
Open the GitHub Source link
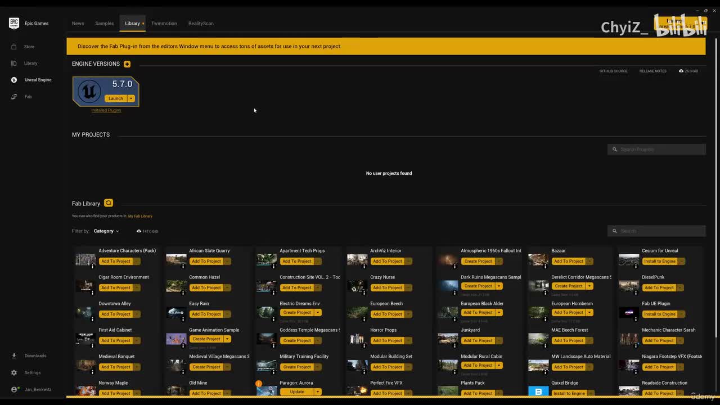(x=613, y=71)
